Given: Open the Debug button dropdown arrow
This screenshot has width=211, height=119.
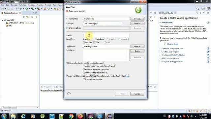Looking at the screenshot, I should pos(23,9).
